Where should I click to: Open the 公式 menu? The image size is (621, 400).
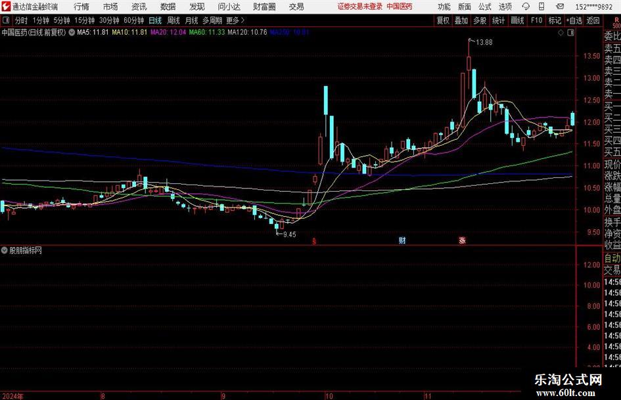pyautogui.click(x=485, y=7)
